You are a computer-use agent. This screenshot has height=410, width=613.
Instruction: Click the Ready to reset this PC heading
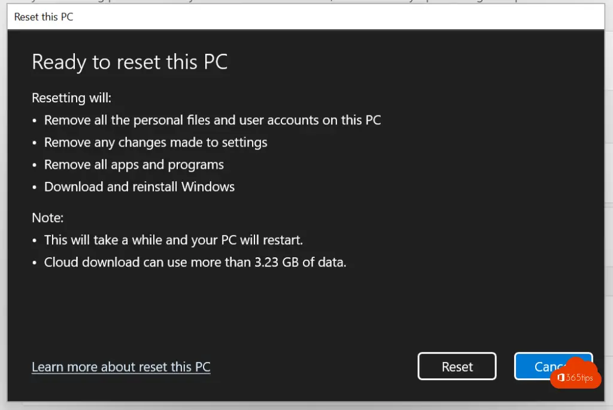pyautogui.click(x=129, y=62)
